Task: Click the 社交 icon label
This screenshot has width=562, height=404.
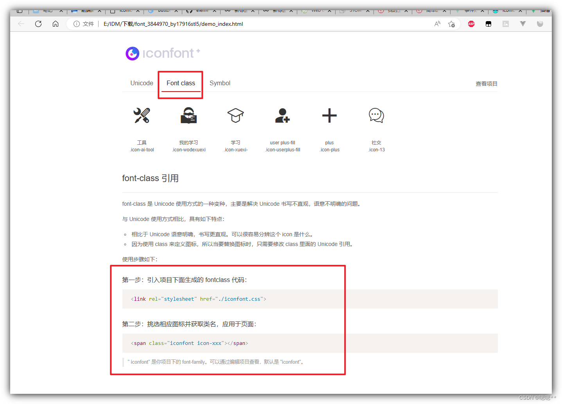Action: (376, 143)
